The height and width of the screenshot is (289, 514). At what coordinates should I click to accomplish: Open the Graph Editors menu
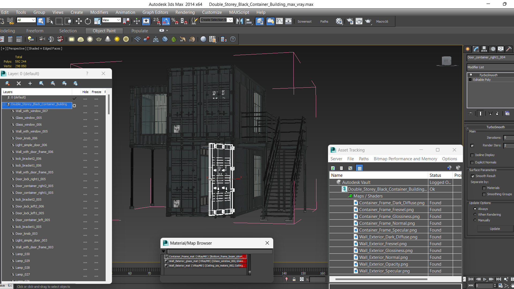pos(155,12)
